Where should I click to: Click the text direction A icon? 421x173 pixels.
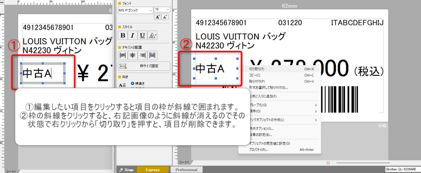tap(122, 85)
